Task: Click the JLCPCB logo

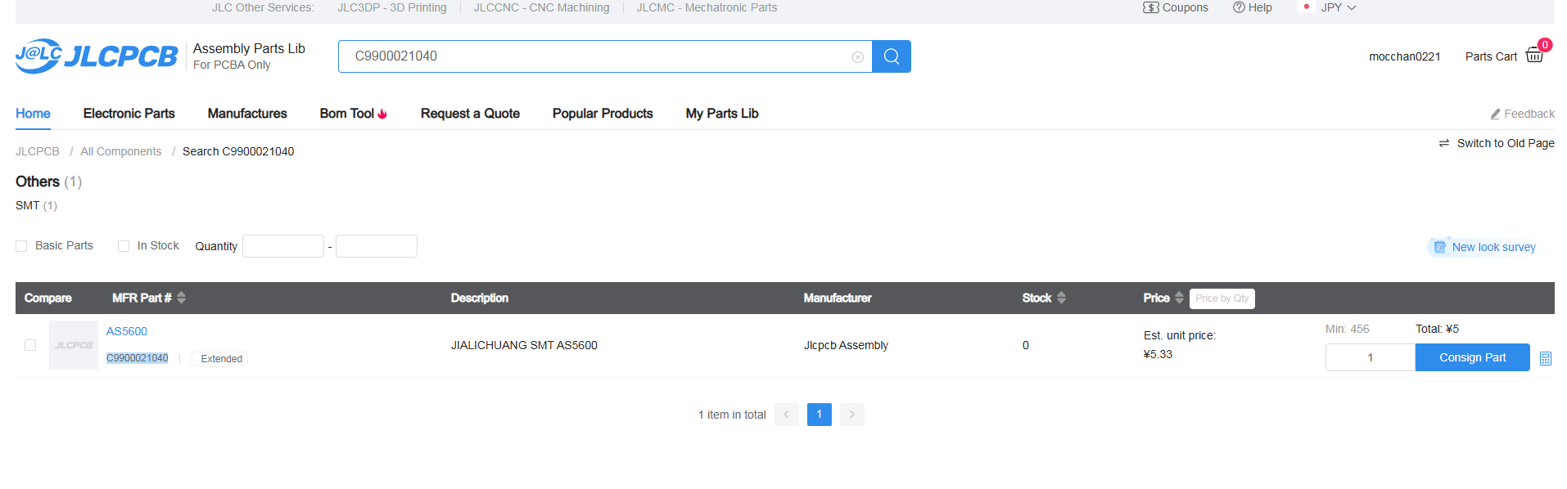Action: (97, 56)
